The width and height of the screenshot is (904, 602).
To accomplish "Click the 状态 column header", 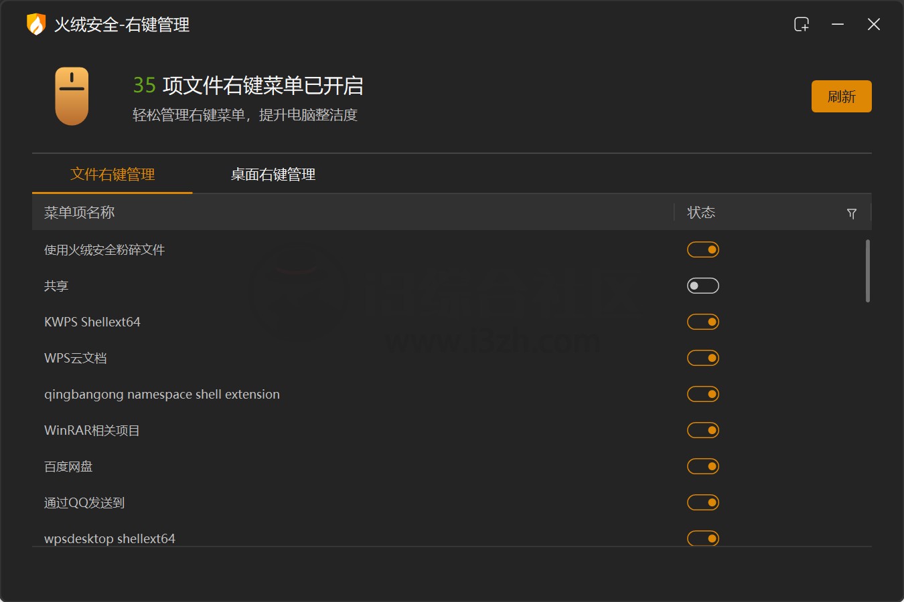I will [701, 213].
